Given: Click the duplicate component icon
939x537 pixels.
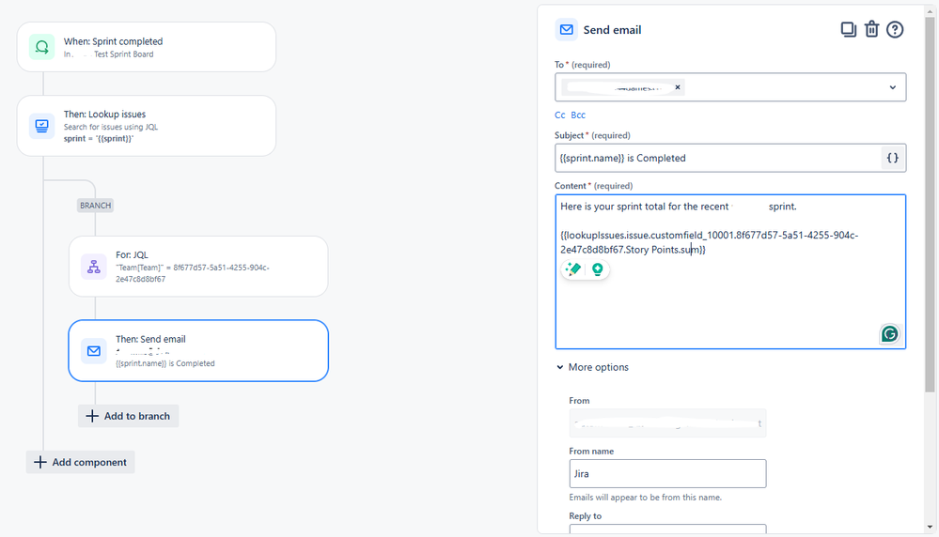Looking at the screenshot, I should click(x=848, y=29).
